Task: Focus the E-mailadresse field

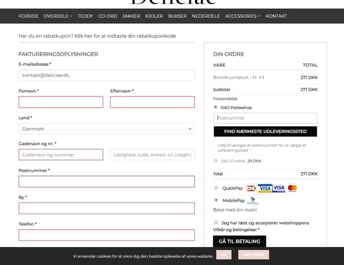Action: [x=106, y=75]
